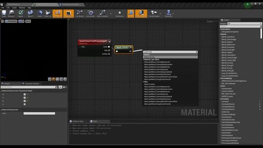
Task: Click the SceneTexture InvSize output pin
Action: tap(109, 54)
